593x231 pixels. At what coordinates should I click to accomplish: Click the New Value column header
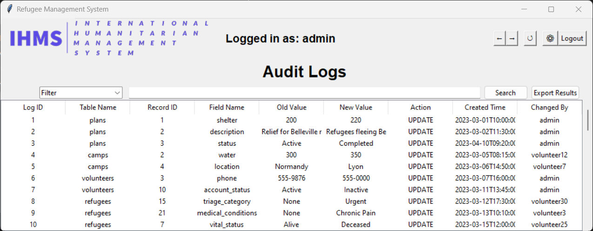[356, 107]
